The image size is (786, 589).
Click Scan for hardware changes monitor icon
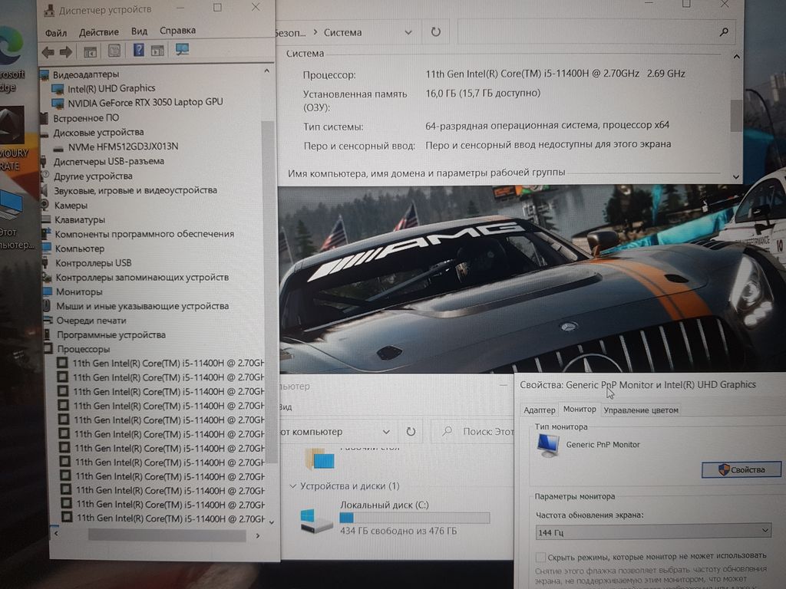click(182, 50)
